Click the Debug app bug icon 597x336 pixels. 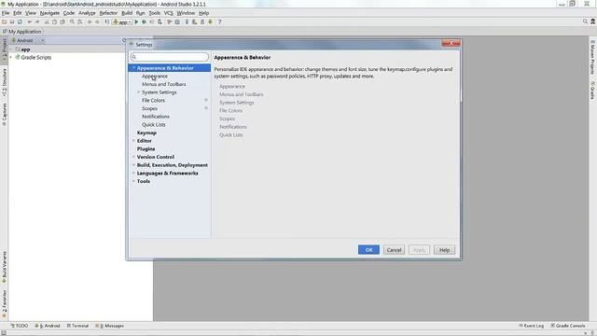144,22
